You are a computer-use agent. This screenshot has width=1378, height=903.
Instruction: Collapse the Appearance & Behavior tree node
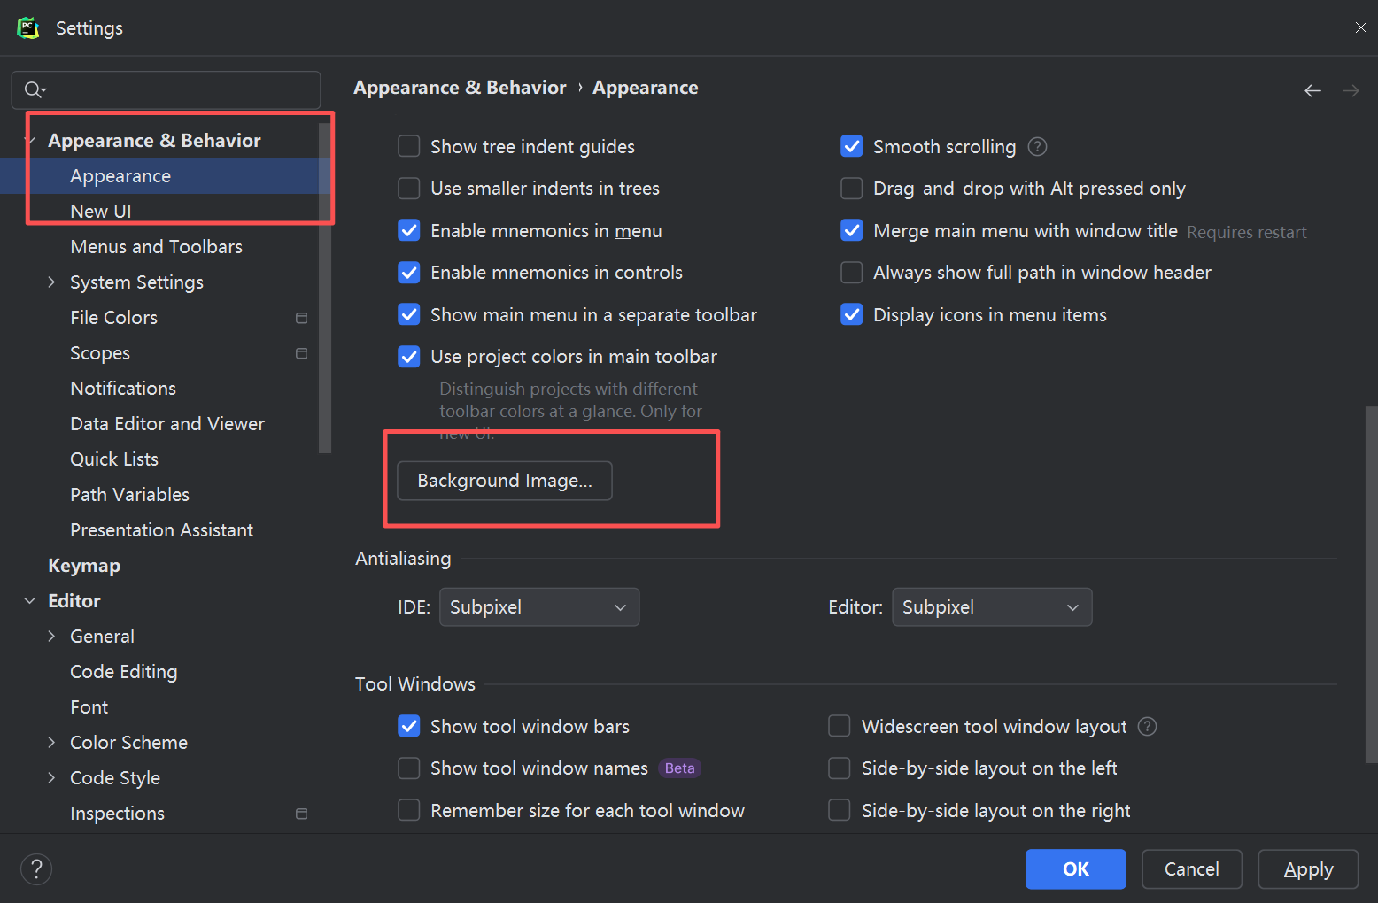click(30, 141)
